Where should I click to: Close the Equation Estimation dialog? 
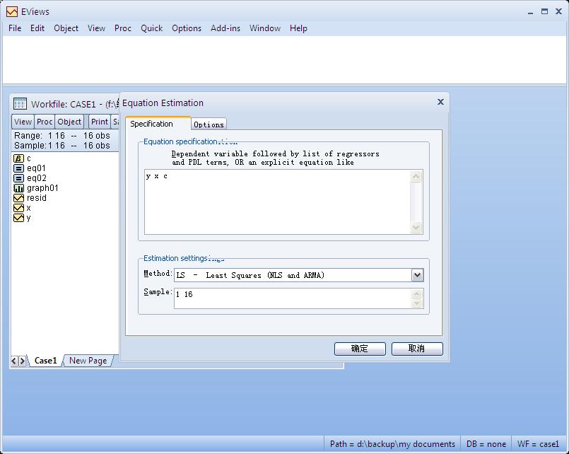440,102
